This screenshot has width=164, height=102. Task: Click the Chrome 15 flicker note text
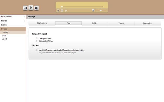coord(57,53)
